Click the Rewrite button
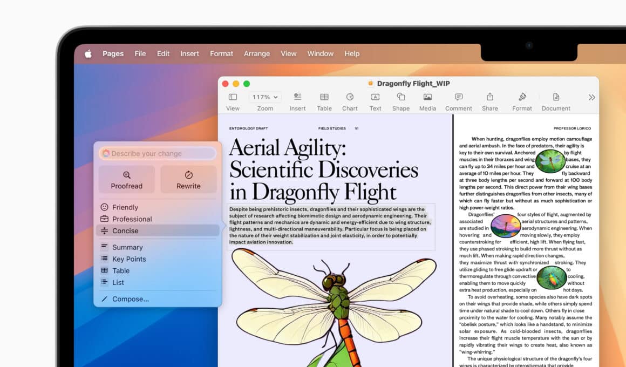626x367 pixels. coord(188,179)
